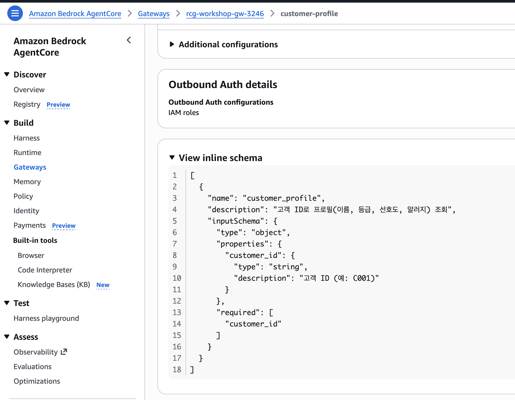Image resolution: width=515 pixels, height=400 pixels.
Task: Open Browser built-in tool
Action: click(31, 255)
